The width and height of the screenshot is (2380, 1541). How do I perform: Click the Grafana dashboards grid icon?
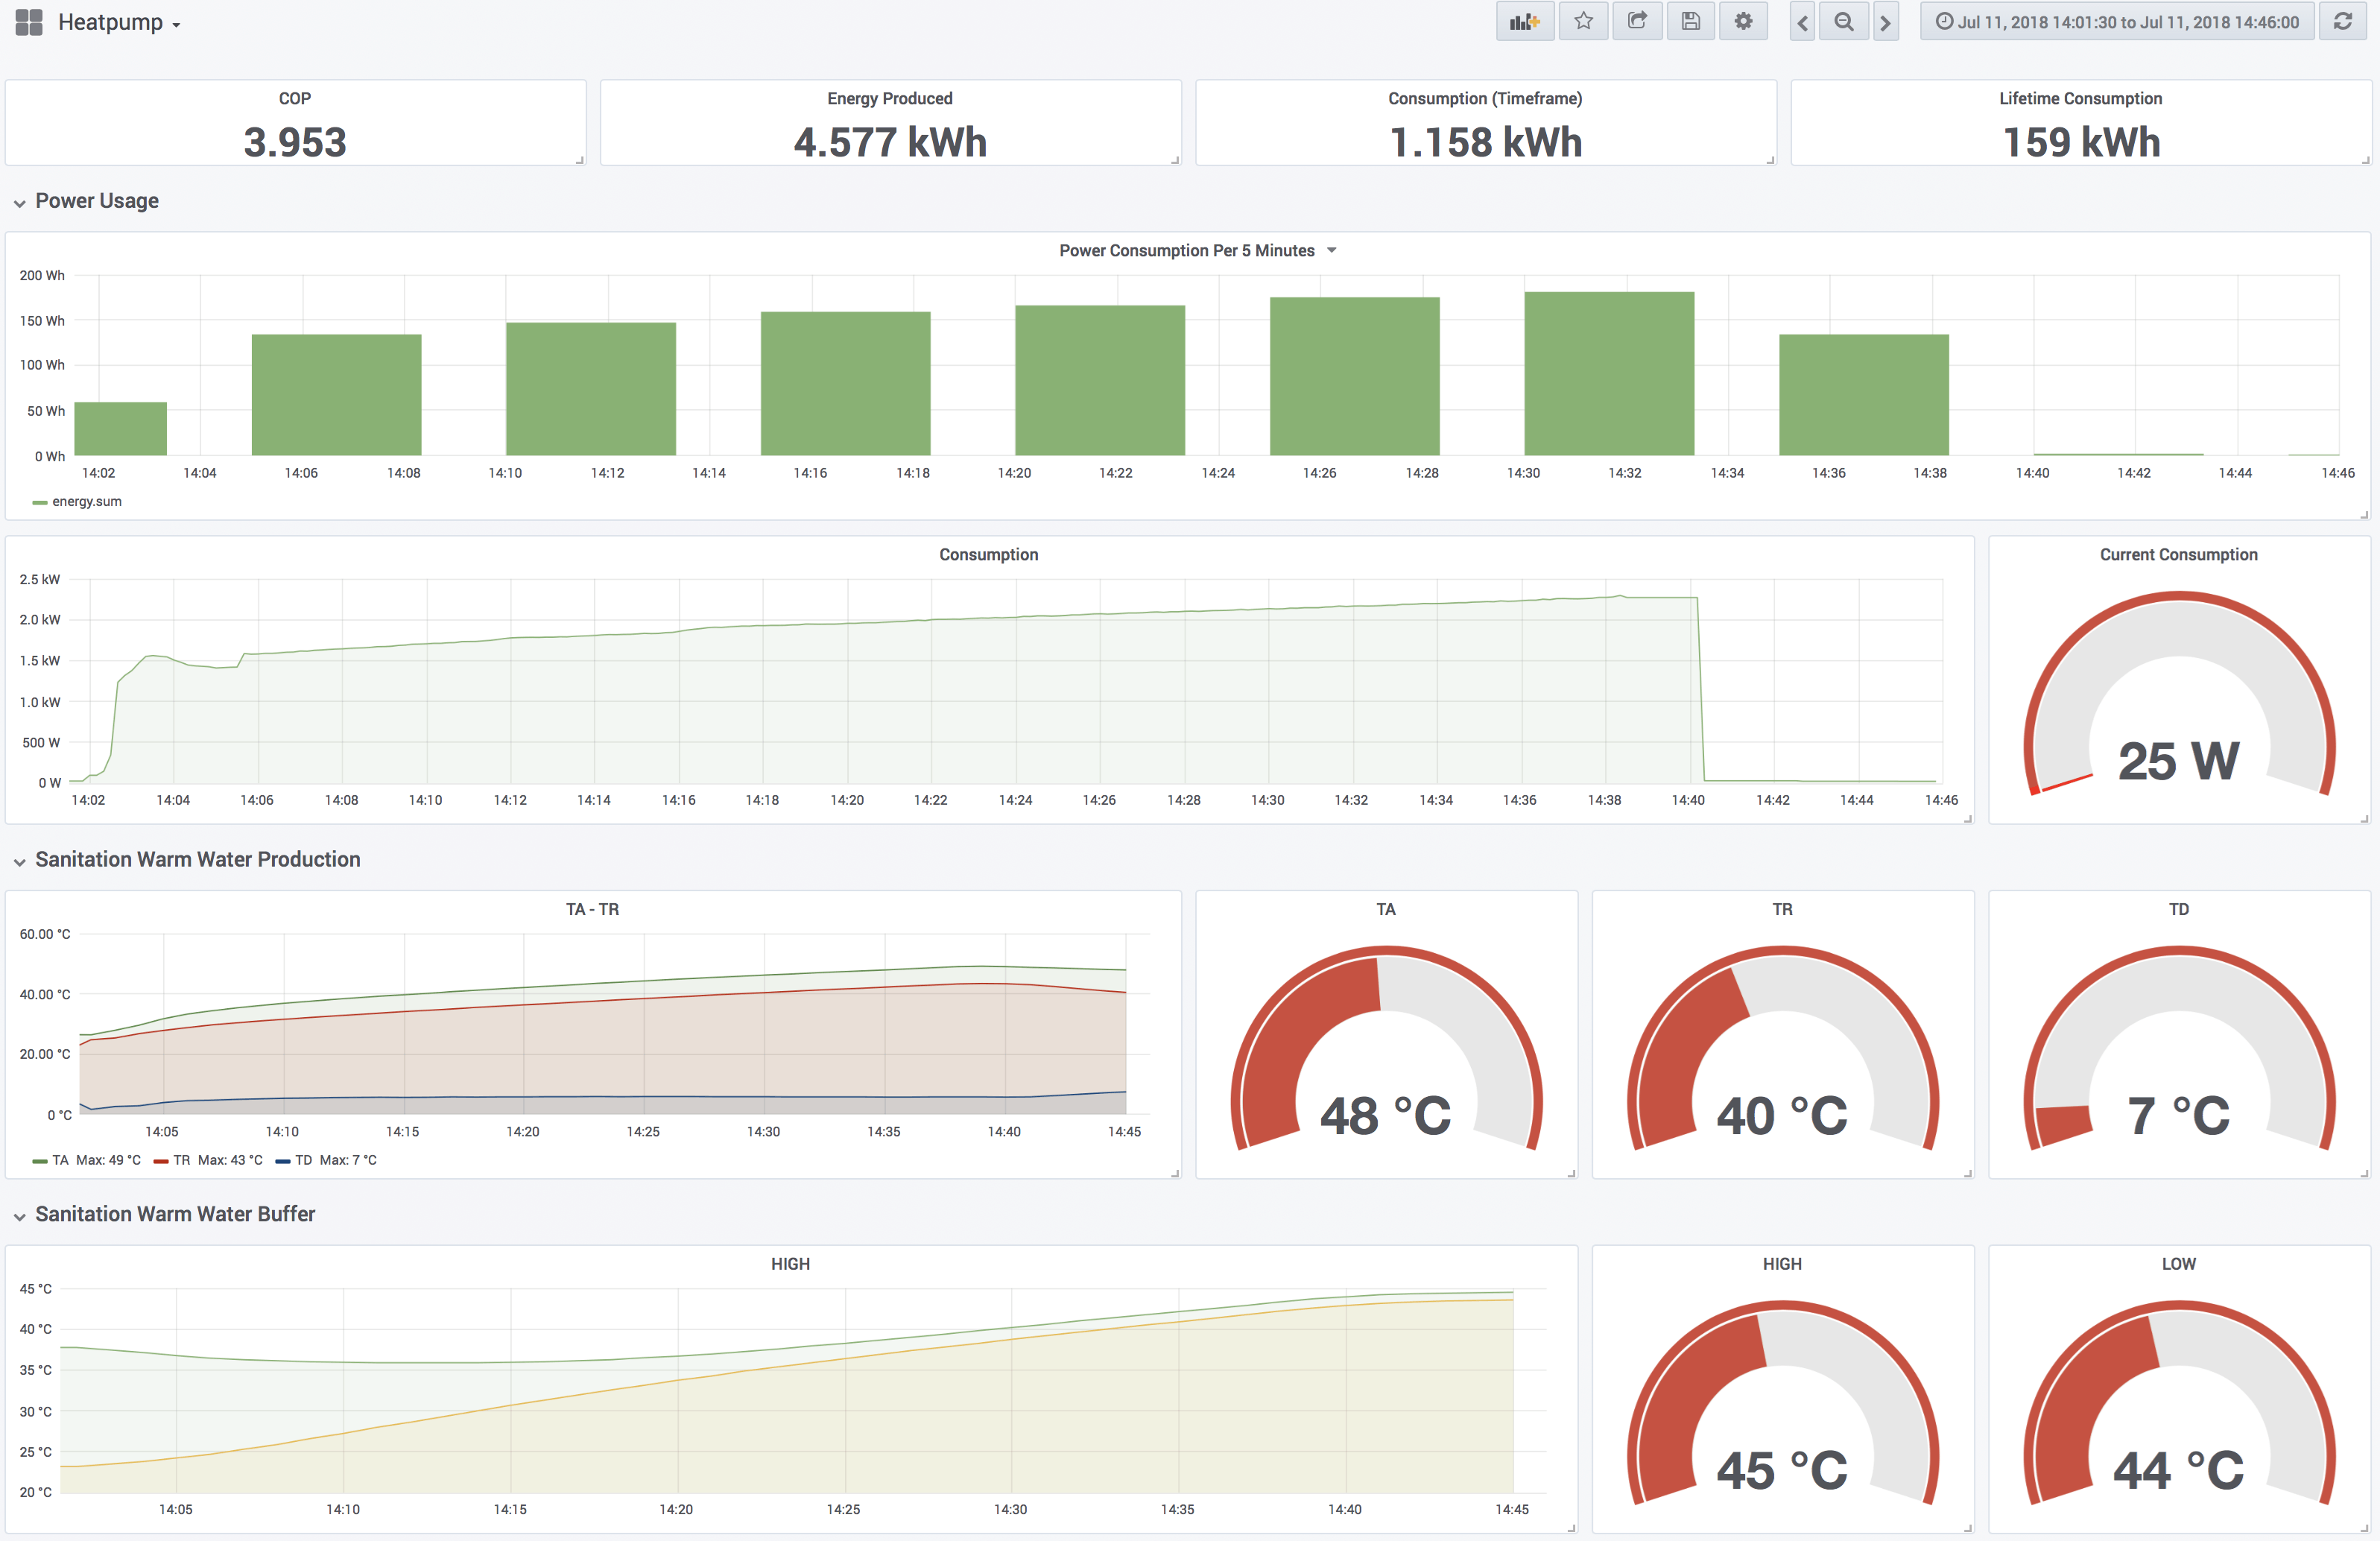(29, 22)
